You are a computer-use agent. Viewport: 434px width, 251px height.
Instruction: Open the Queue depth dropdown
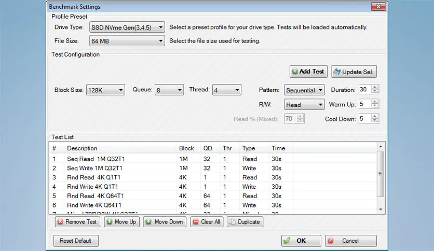click(x=169, y=90)
